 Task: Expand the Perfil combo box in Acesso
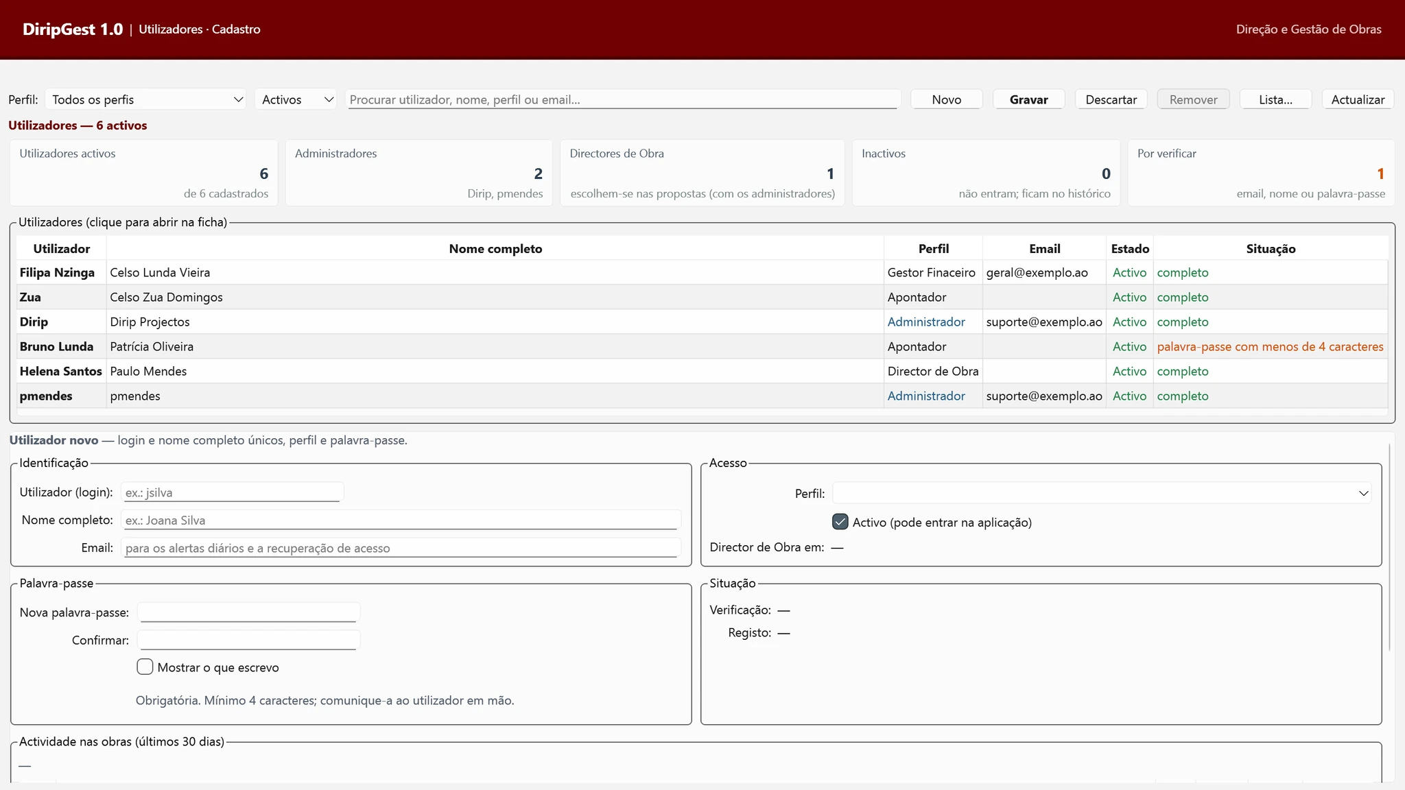pos(1102,493)
